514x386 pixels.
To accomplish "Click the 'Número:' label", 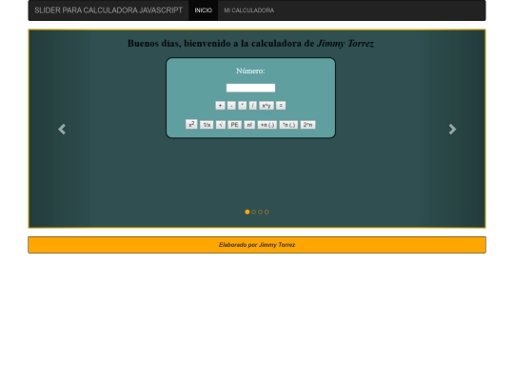I will pos(250,71).
